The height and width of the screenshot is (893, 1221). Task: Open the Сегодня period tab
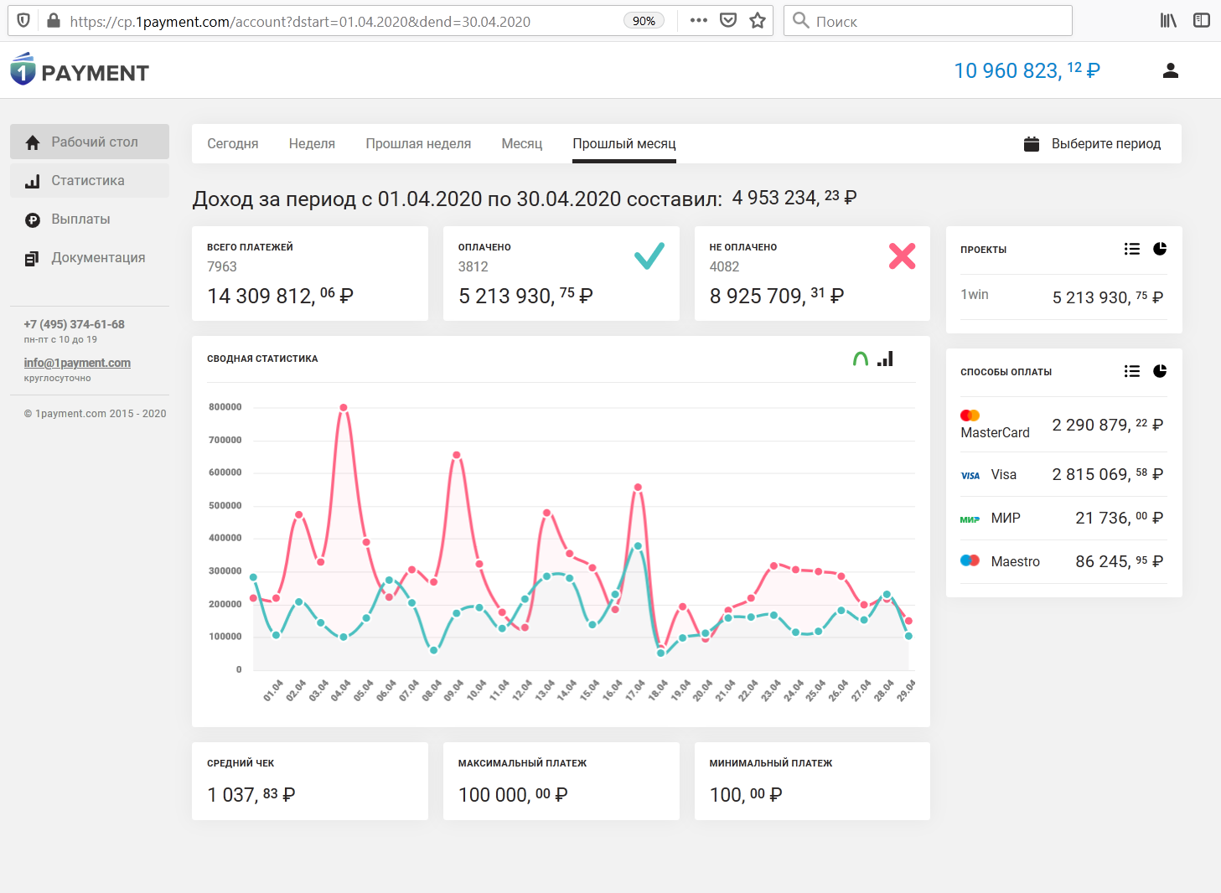[x=233, y=144]
